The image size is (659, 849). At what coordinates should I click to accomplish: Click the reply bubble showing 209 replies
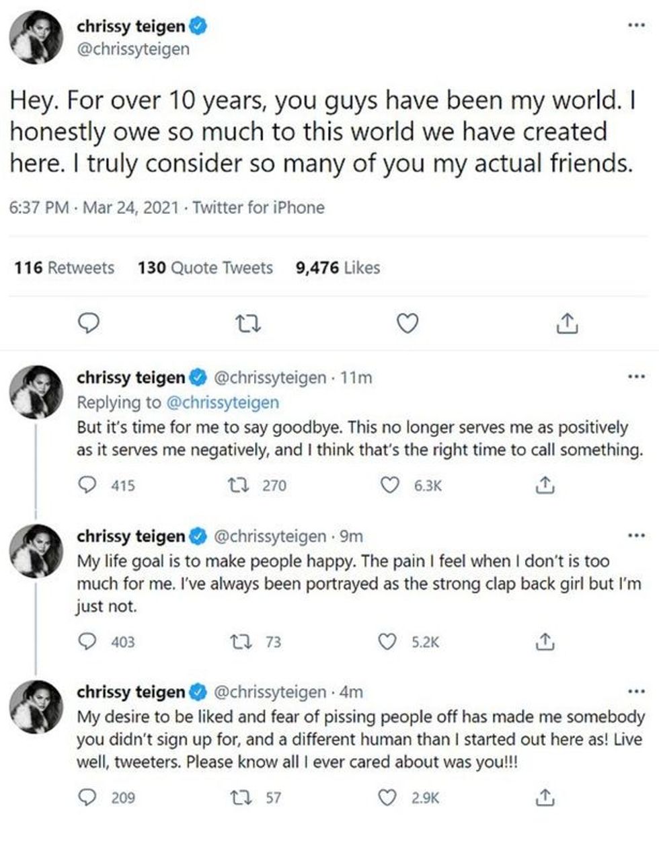tap(88, 796)
